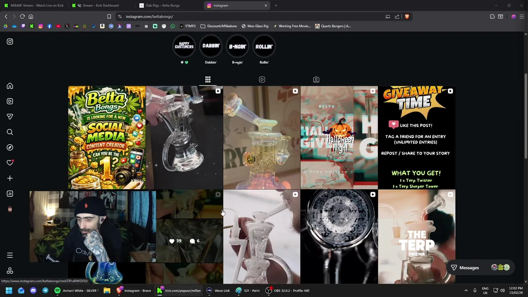
Task: Open the X (Twitter) bookmark icon
Action: (x=67, y=26)
